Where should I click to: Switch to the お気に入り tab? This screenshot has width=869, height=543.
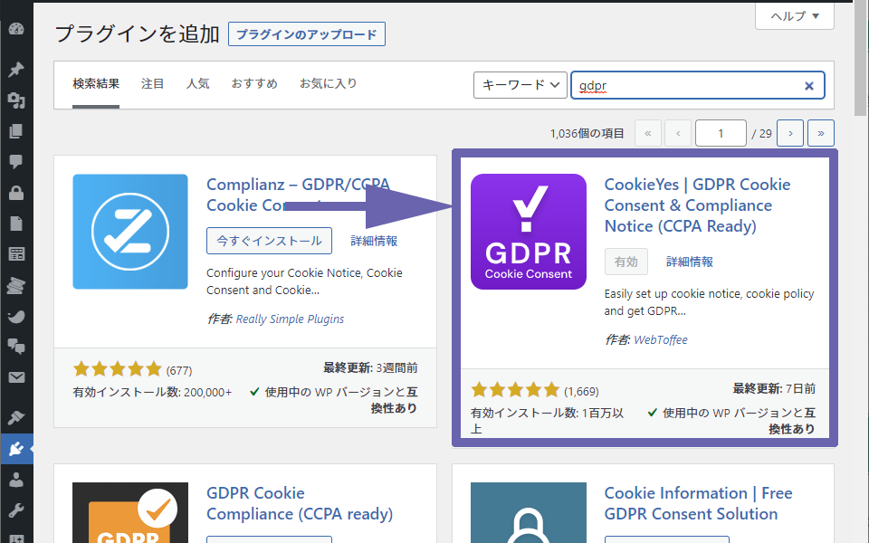[328, 83]
